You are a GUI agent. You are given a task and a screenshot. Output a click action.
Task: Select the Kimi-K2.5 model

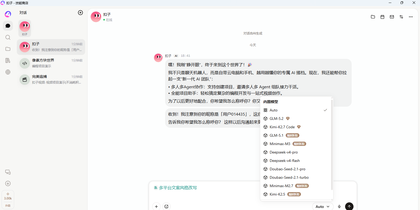tap(296, 194)
